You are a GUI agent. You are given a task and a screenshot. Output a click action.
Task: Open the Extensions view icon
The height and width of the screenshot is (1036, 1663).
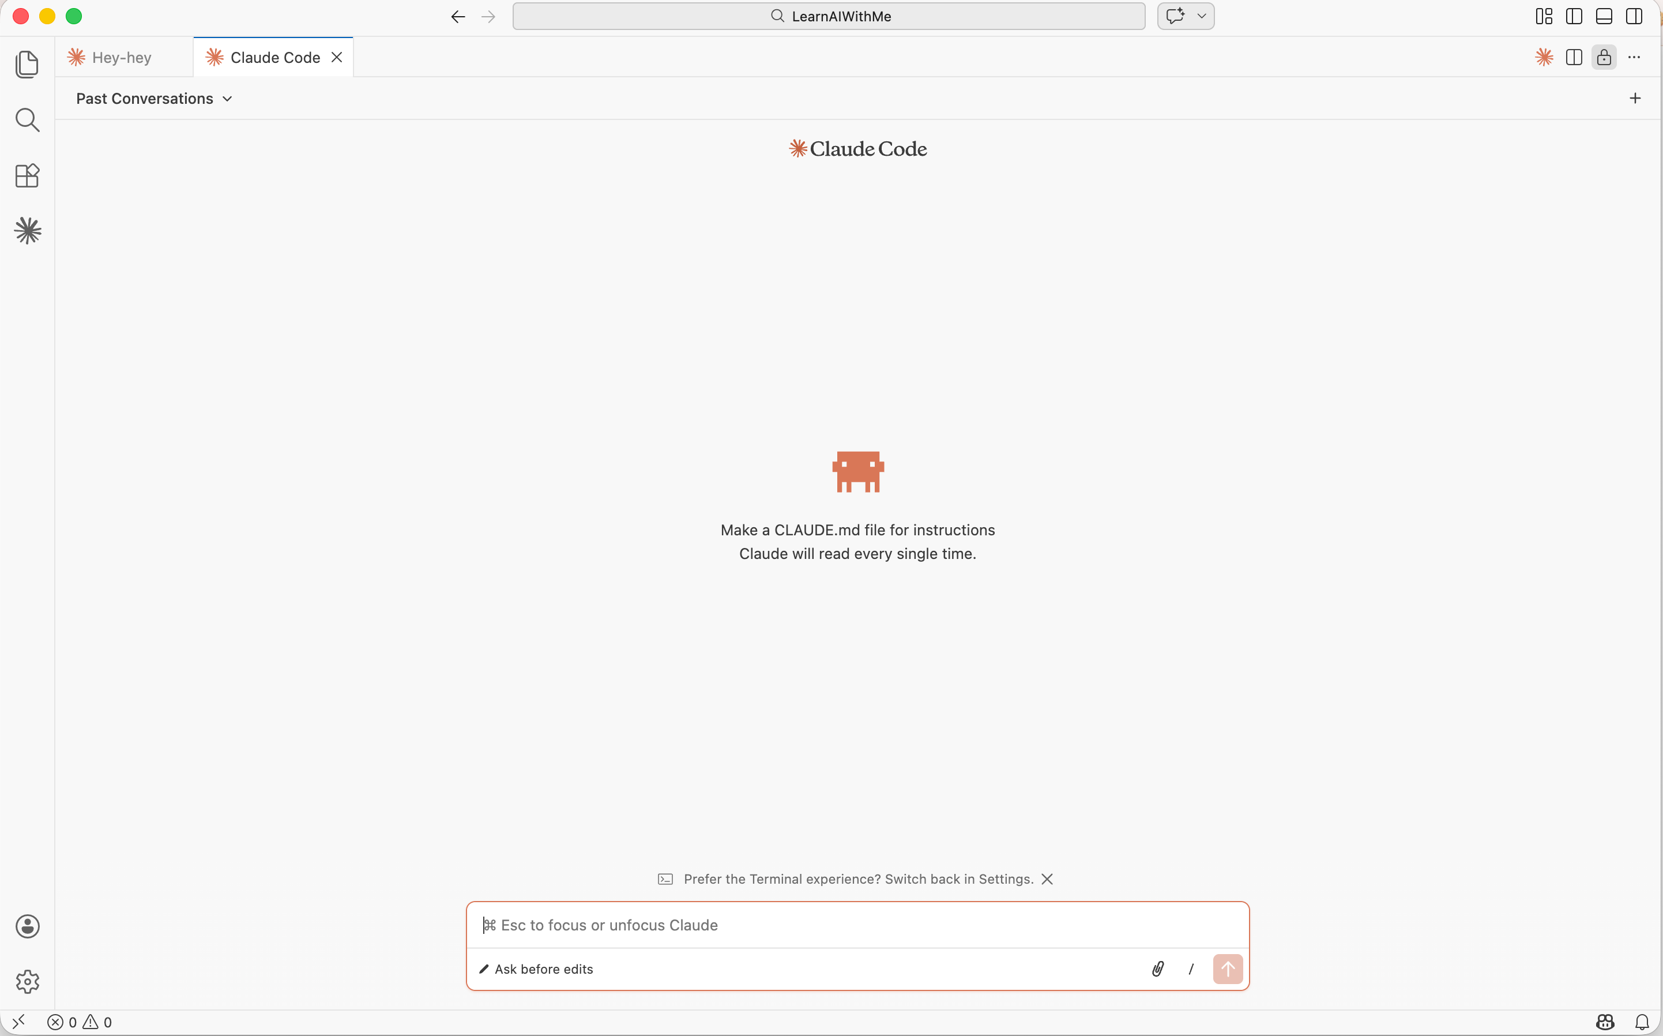pos(27,175)
